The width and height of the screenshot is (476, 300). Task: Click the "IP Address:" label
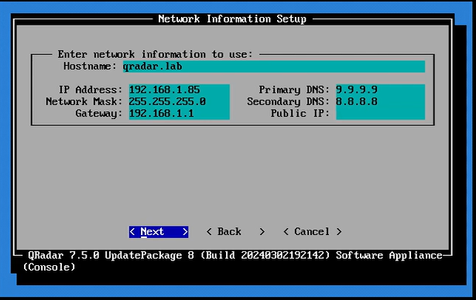coord(90,90)
